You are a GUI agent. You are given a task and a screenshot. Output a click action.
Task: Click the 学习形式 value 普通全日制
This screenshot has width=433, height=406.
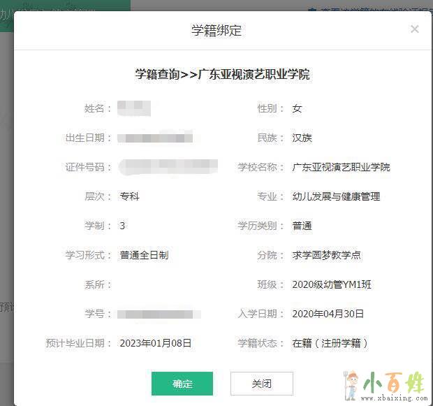point(144,255)
